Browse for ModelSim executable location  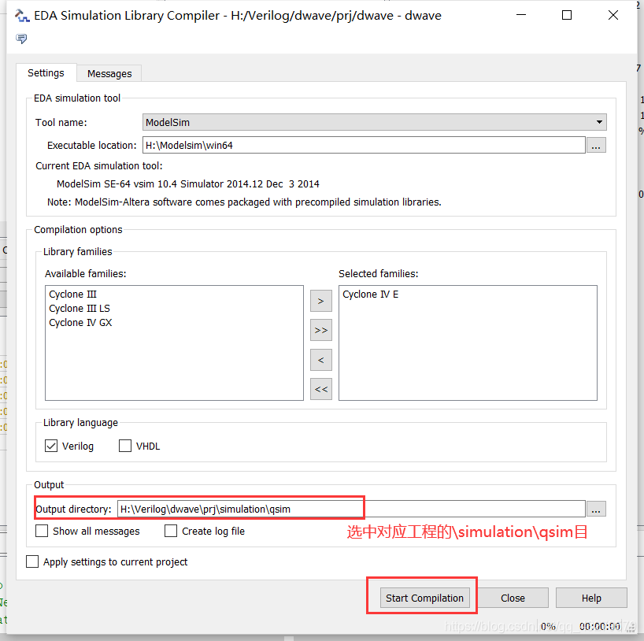[x=596, y=146]
